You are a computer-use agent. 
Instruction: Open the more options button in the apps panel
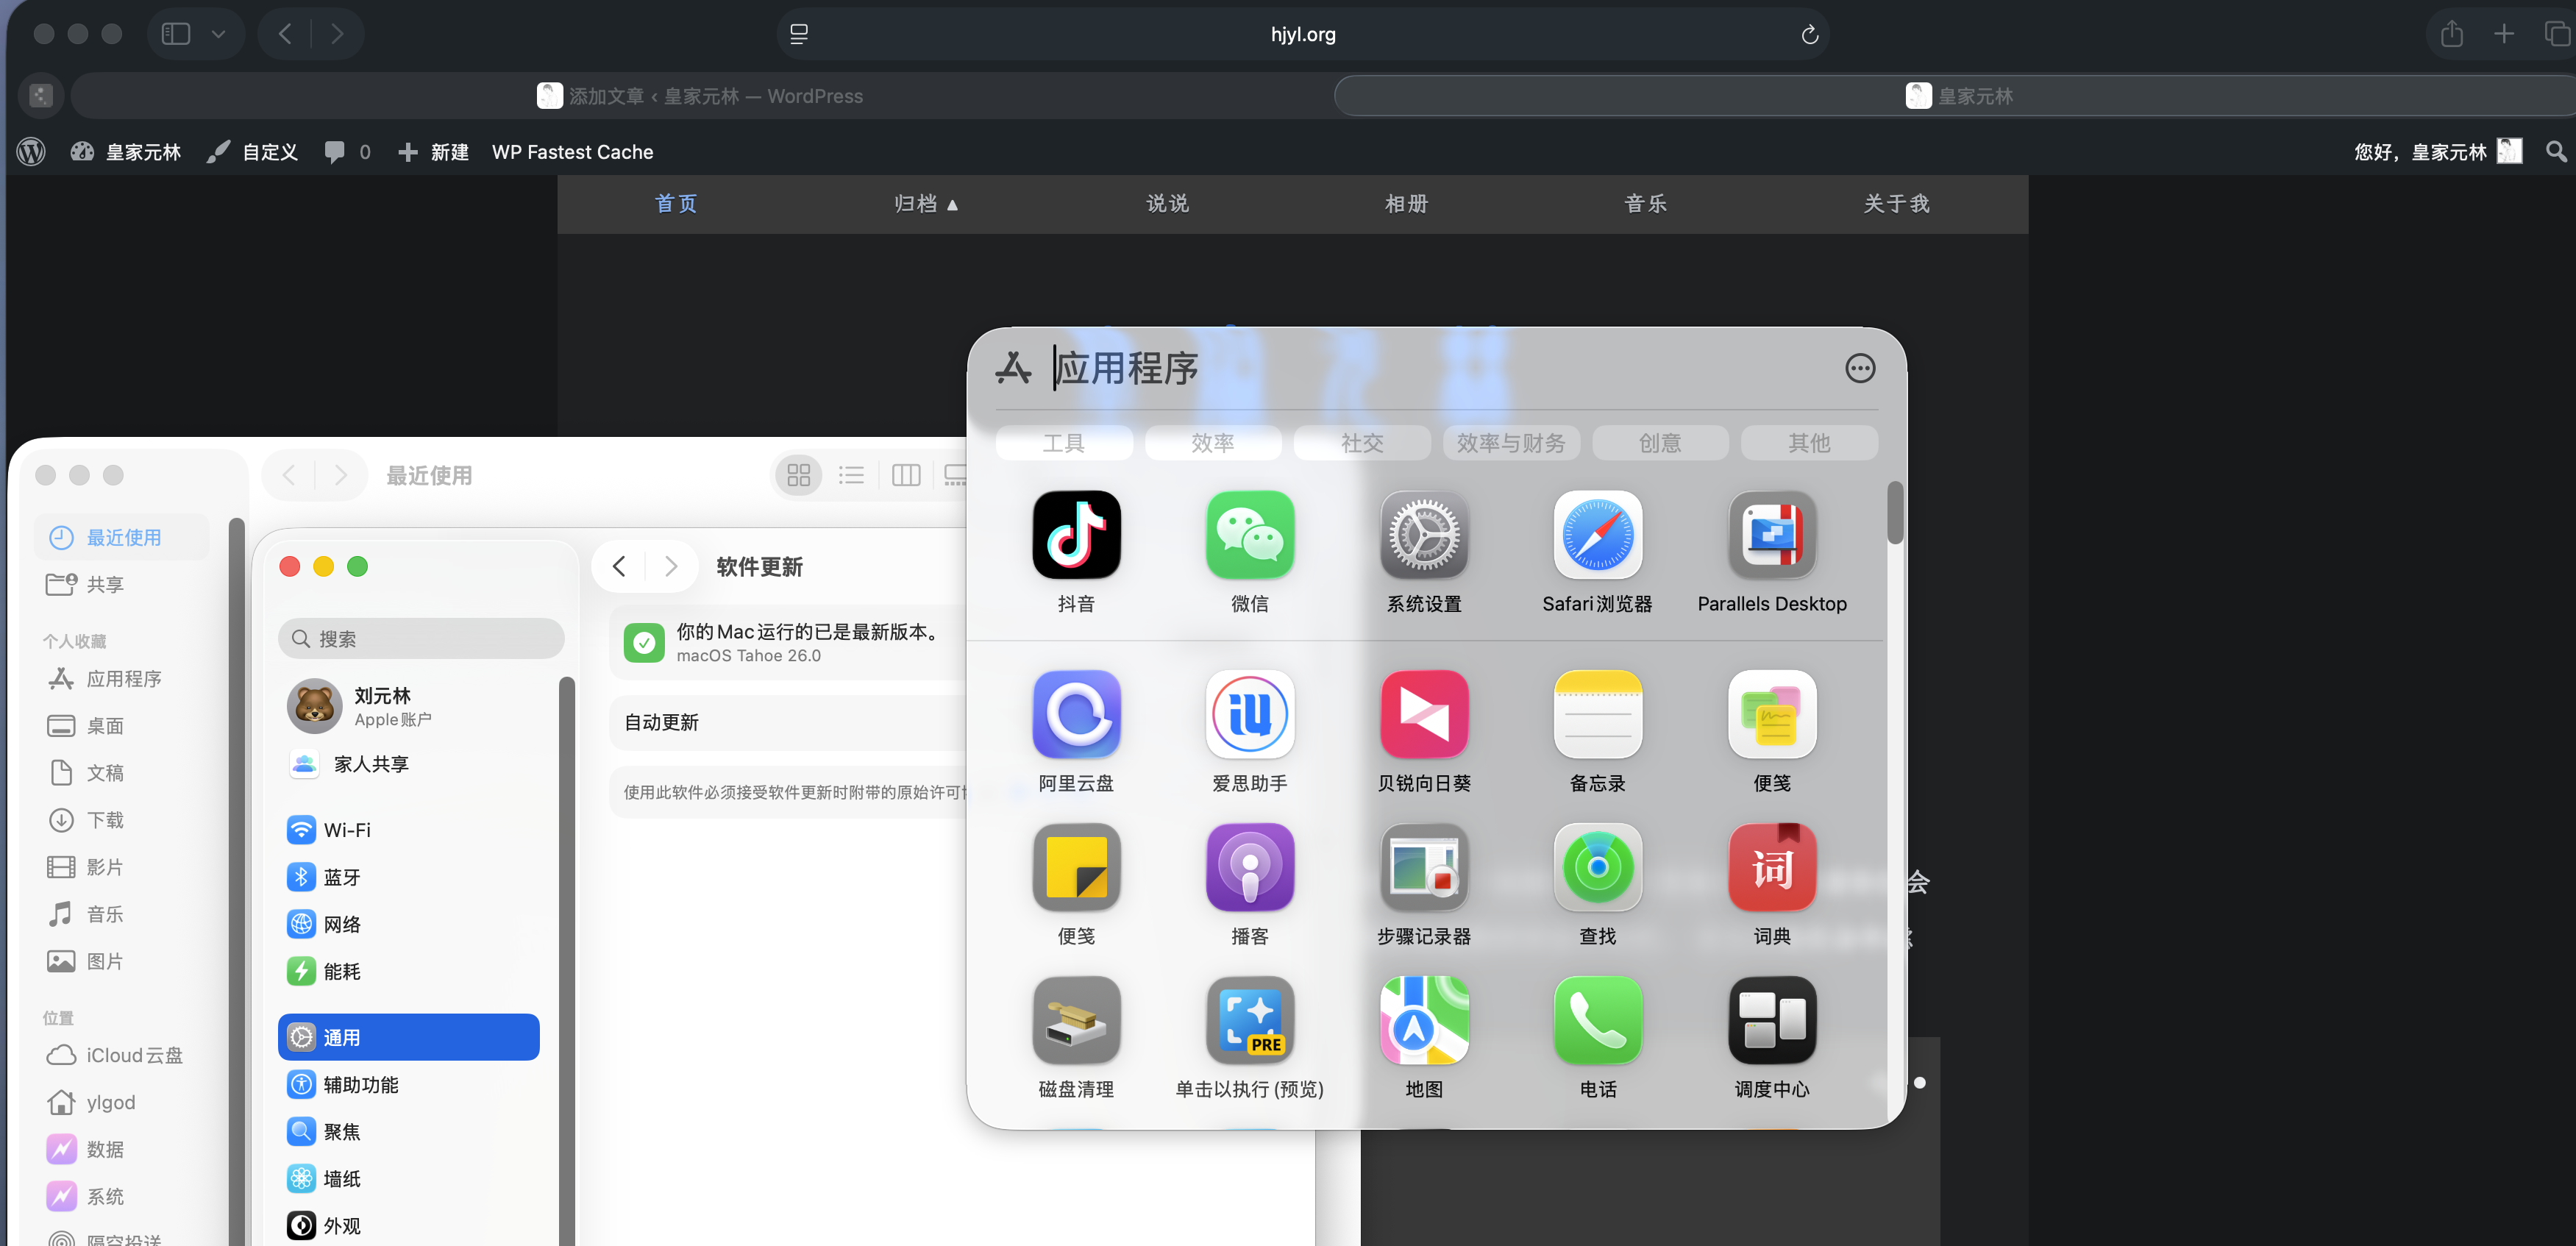(1859, 368)
